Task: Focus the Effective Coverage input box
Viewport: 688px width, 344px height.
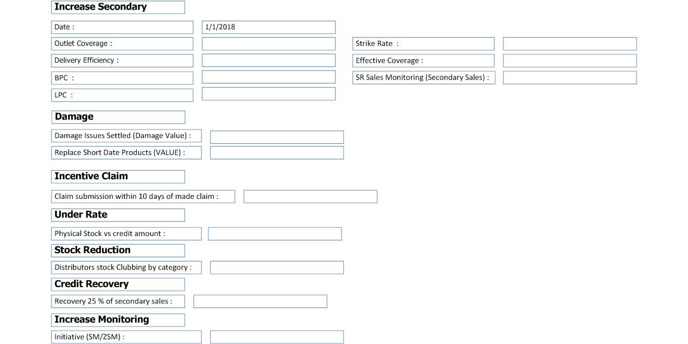Action: click(569, 60)
